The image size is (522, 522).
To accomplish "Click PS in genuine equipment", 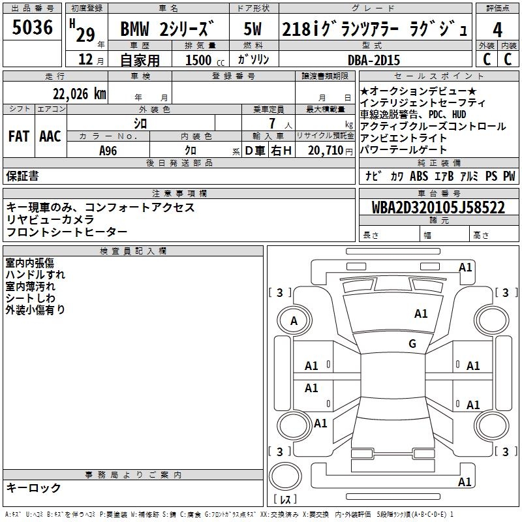I will tap(491, 176).
